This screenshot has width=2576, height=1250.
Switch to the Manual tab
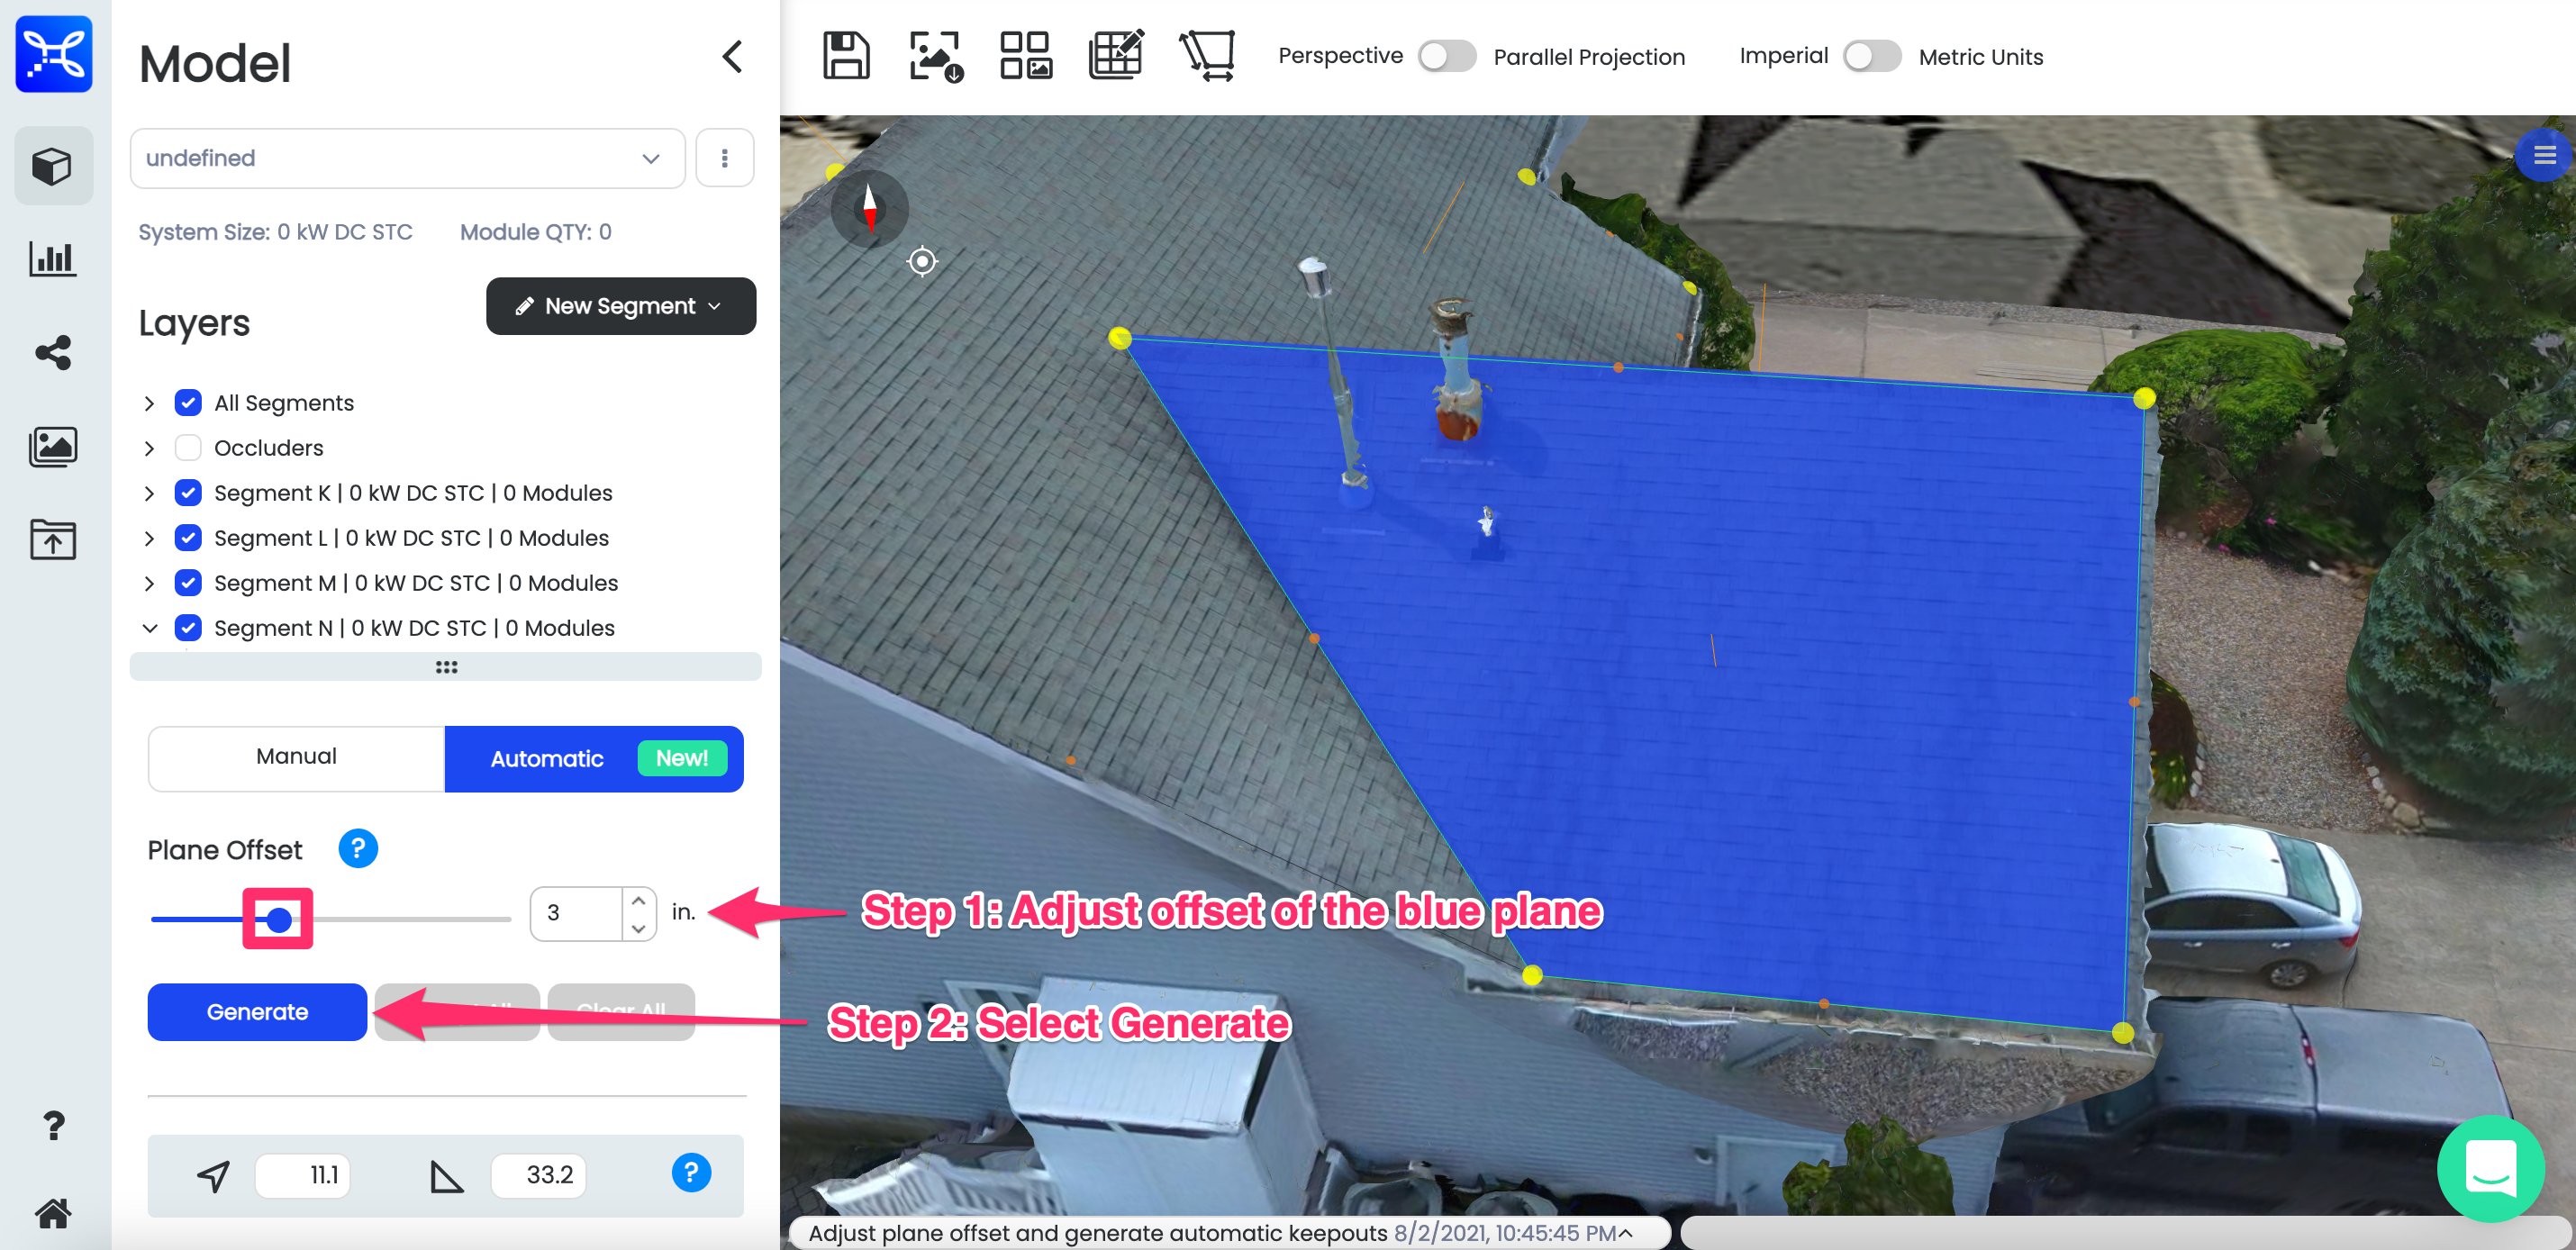(296, 757)
